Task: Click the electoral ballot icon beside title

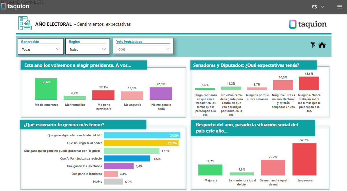Action: click(25, 23)
